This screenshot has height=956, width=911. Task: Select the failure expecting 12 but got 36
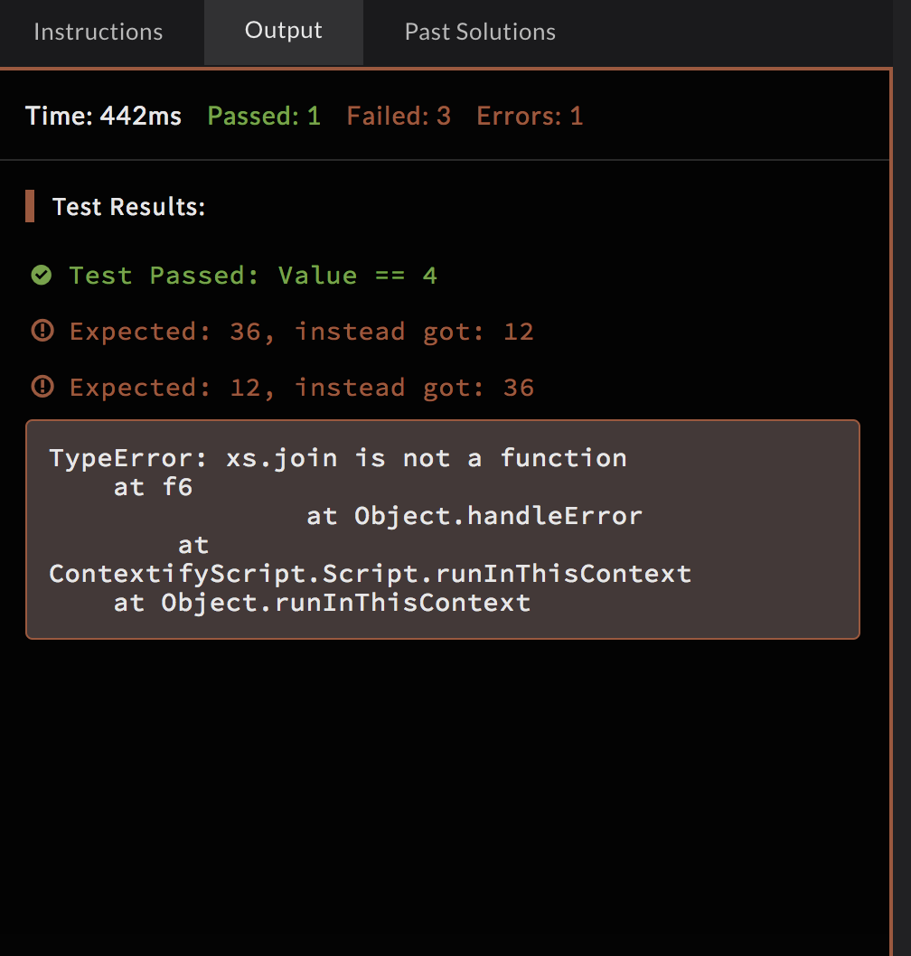point(301,388)
